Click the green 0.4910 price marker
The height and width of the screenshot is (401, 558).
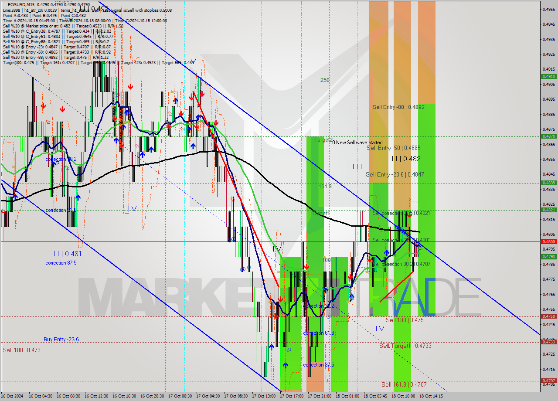548,76
